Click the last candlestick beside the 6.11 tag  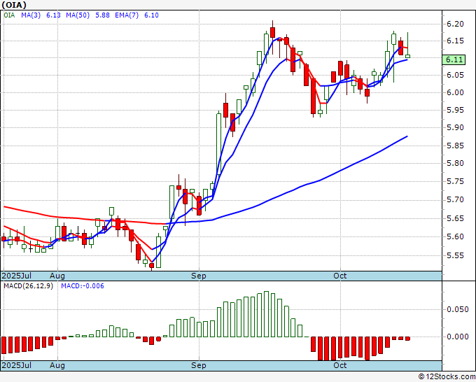(407, 56)
